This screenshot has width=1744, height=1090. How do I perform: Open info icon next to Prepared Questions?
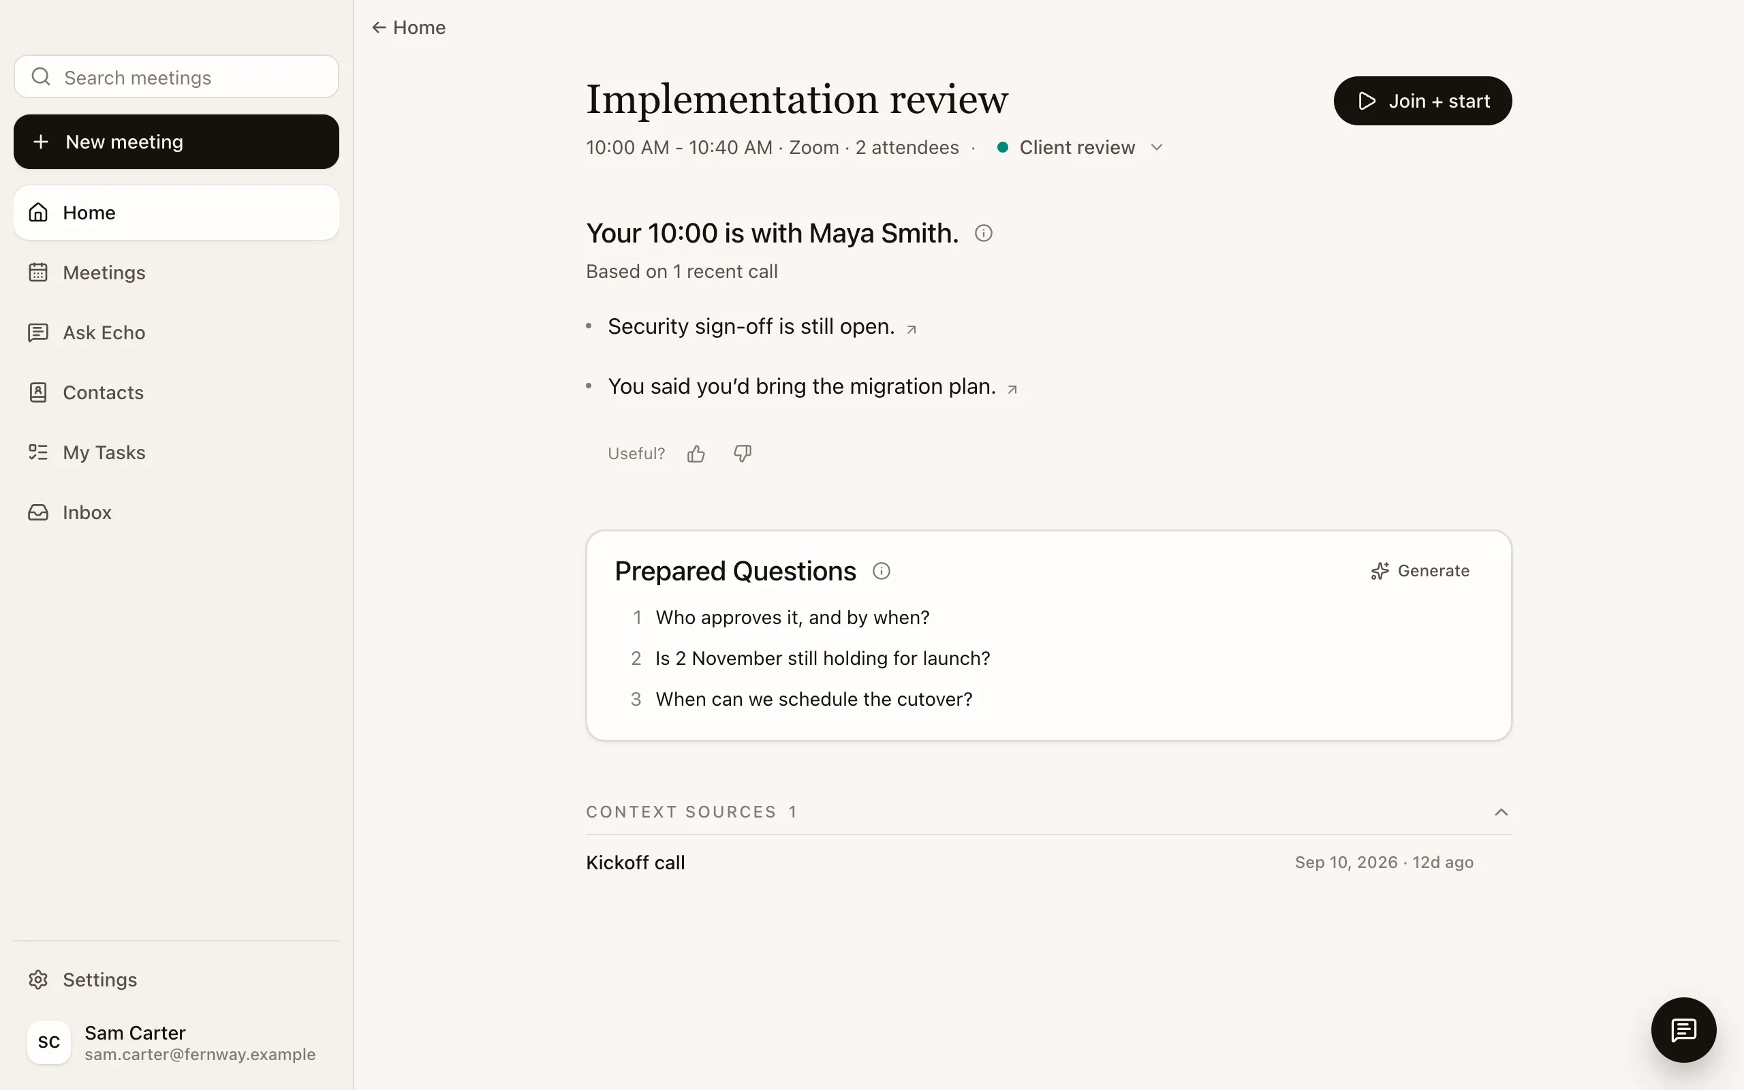(881, 571)
